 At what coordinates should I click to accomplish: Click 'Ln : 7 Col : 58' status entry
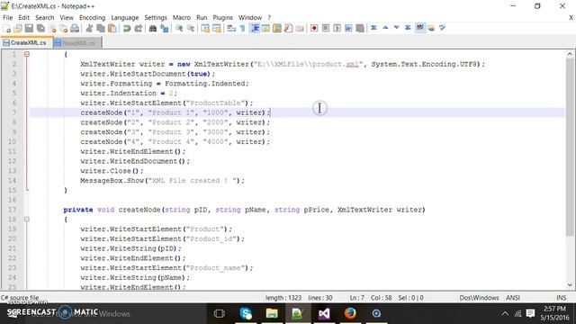tap(370, 298)
